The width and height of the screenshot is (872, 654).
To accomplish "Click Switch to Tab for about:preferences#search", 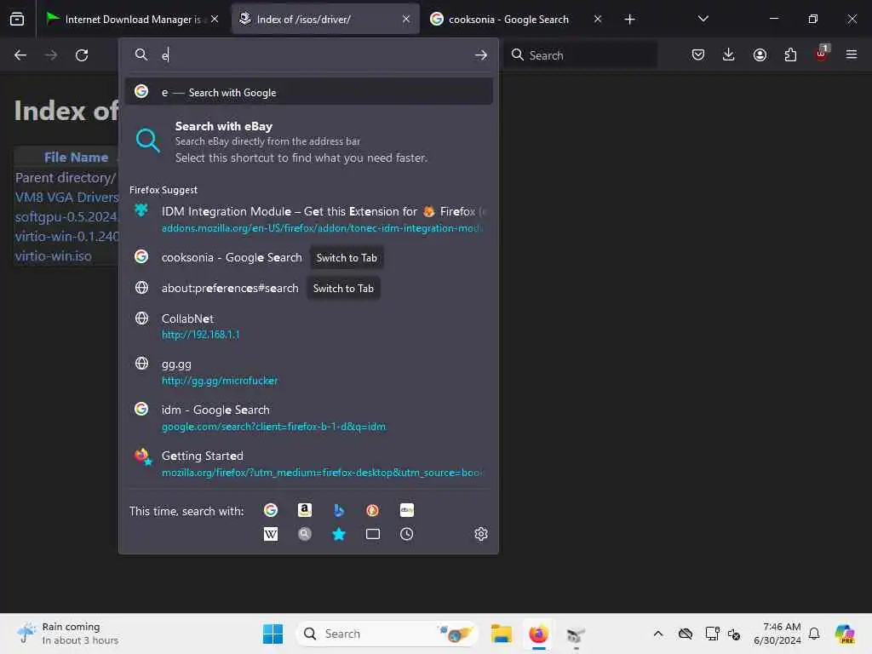I will (343, 289).
